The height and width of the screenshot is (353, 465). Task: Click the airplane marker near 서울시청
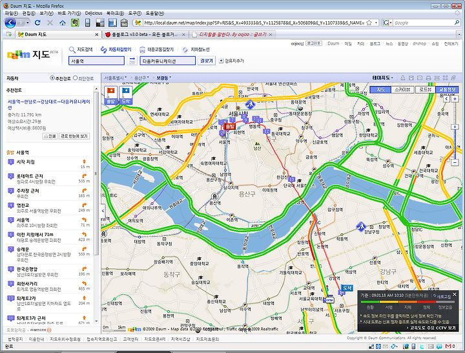pos(251,104)
